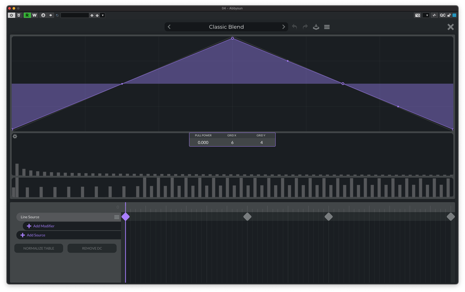Load next host preset with down arrow
This screenshot has height=292, width=465.
[97, 15]
